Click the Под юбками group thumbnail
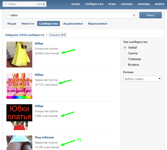The width and height of the screenshot is (167, 150). [x=19, y=143]
